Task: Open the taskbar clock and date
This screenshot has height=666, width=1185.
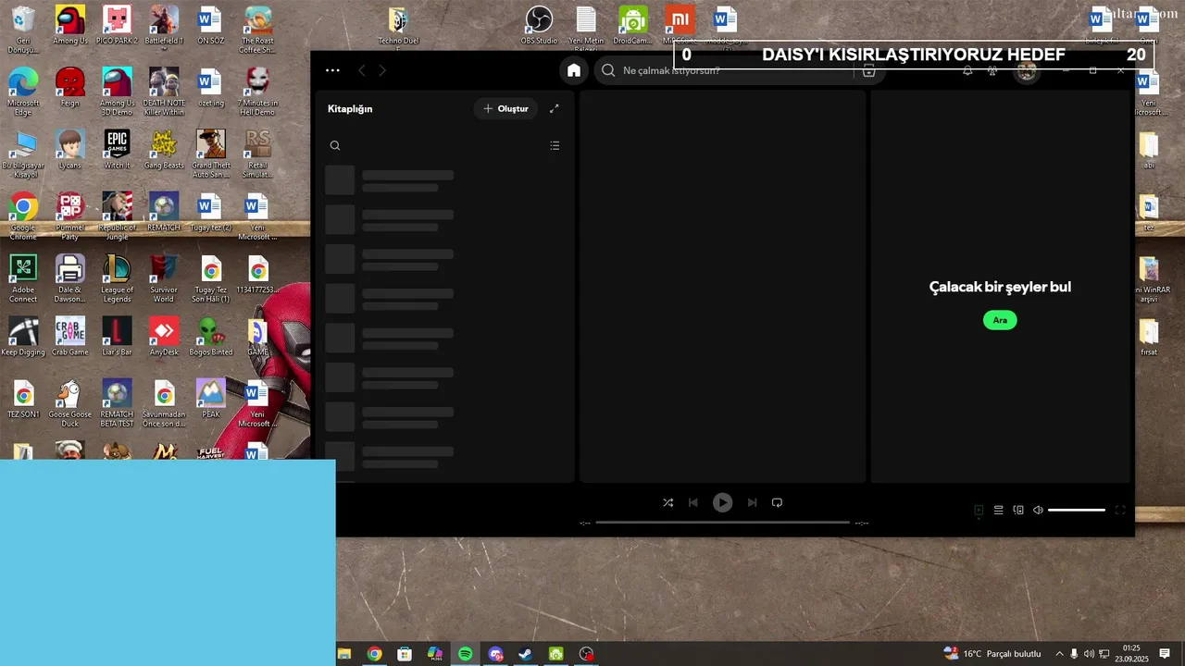Action: click(x=1130, y=654)
